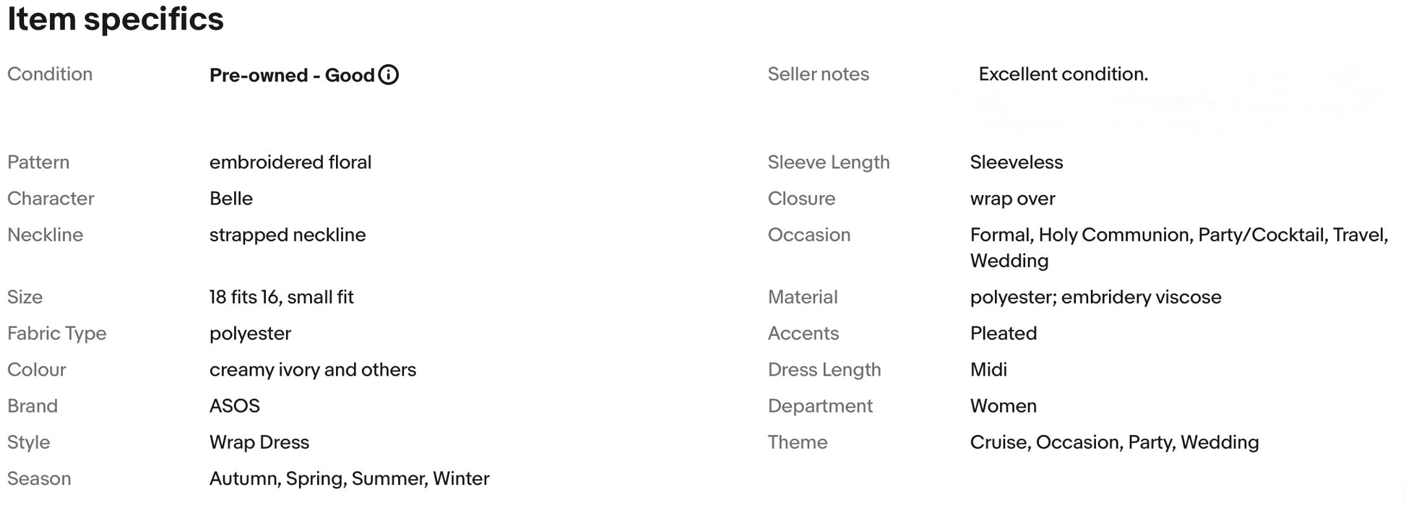Click the 'ASOS' brand value
The image size is (1406, 505).
click(x=235, y=406)
